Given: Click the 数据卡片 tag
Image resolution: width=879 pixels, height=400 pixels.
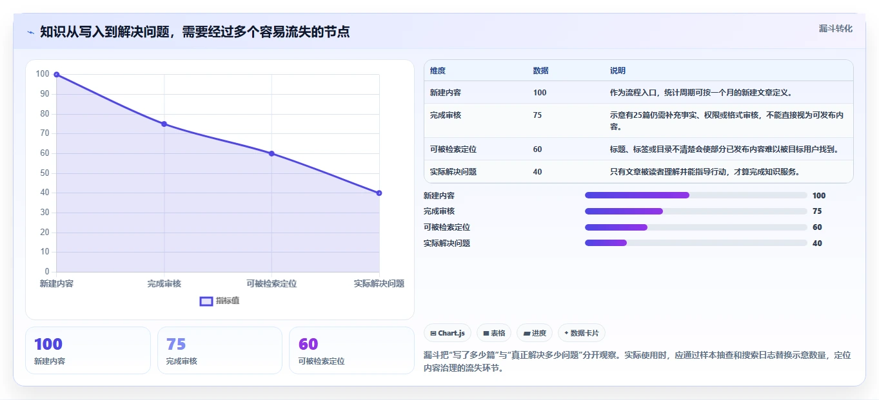Looking at the screenshot, I should point(582,333).
